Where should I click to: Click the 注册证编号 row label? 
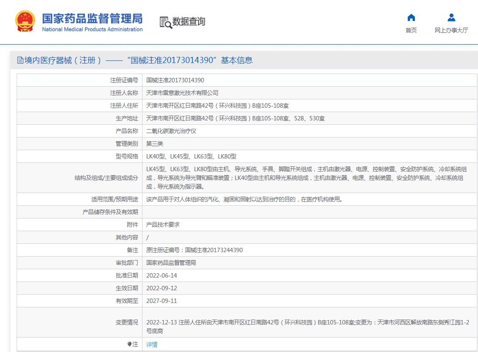tap(124, 80)
